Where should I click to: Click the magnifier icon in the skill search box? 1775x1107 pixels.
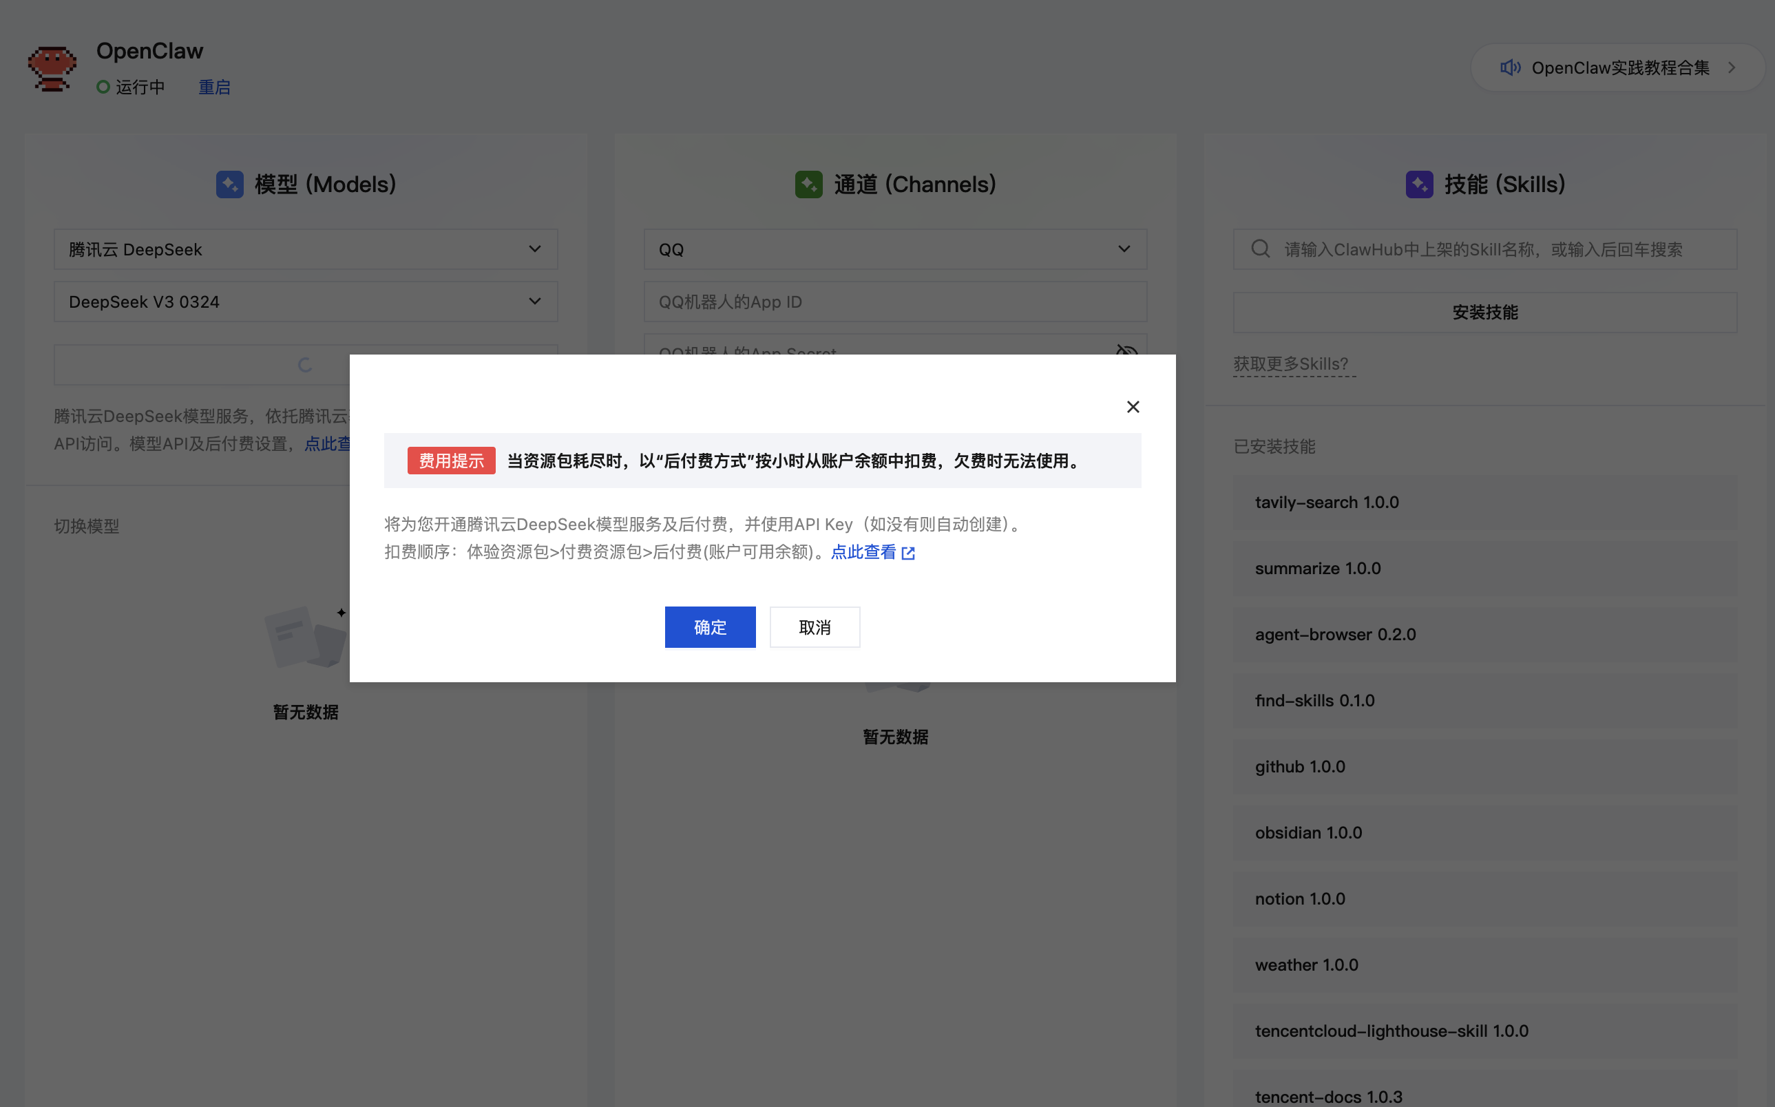pos(1260,249)
